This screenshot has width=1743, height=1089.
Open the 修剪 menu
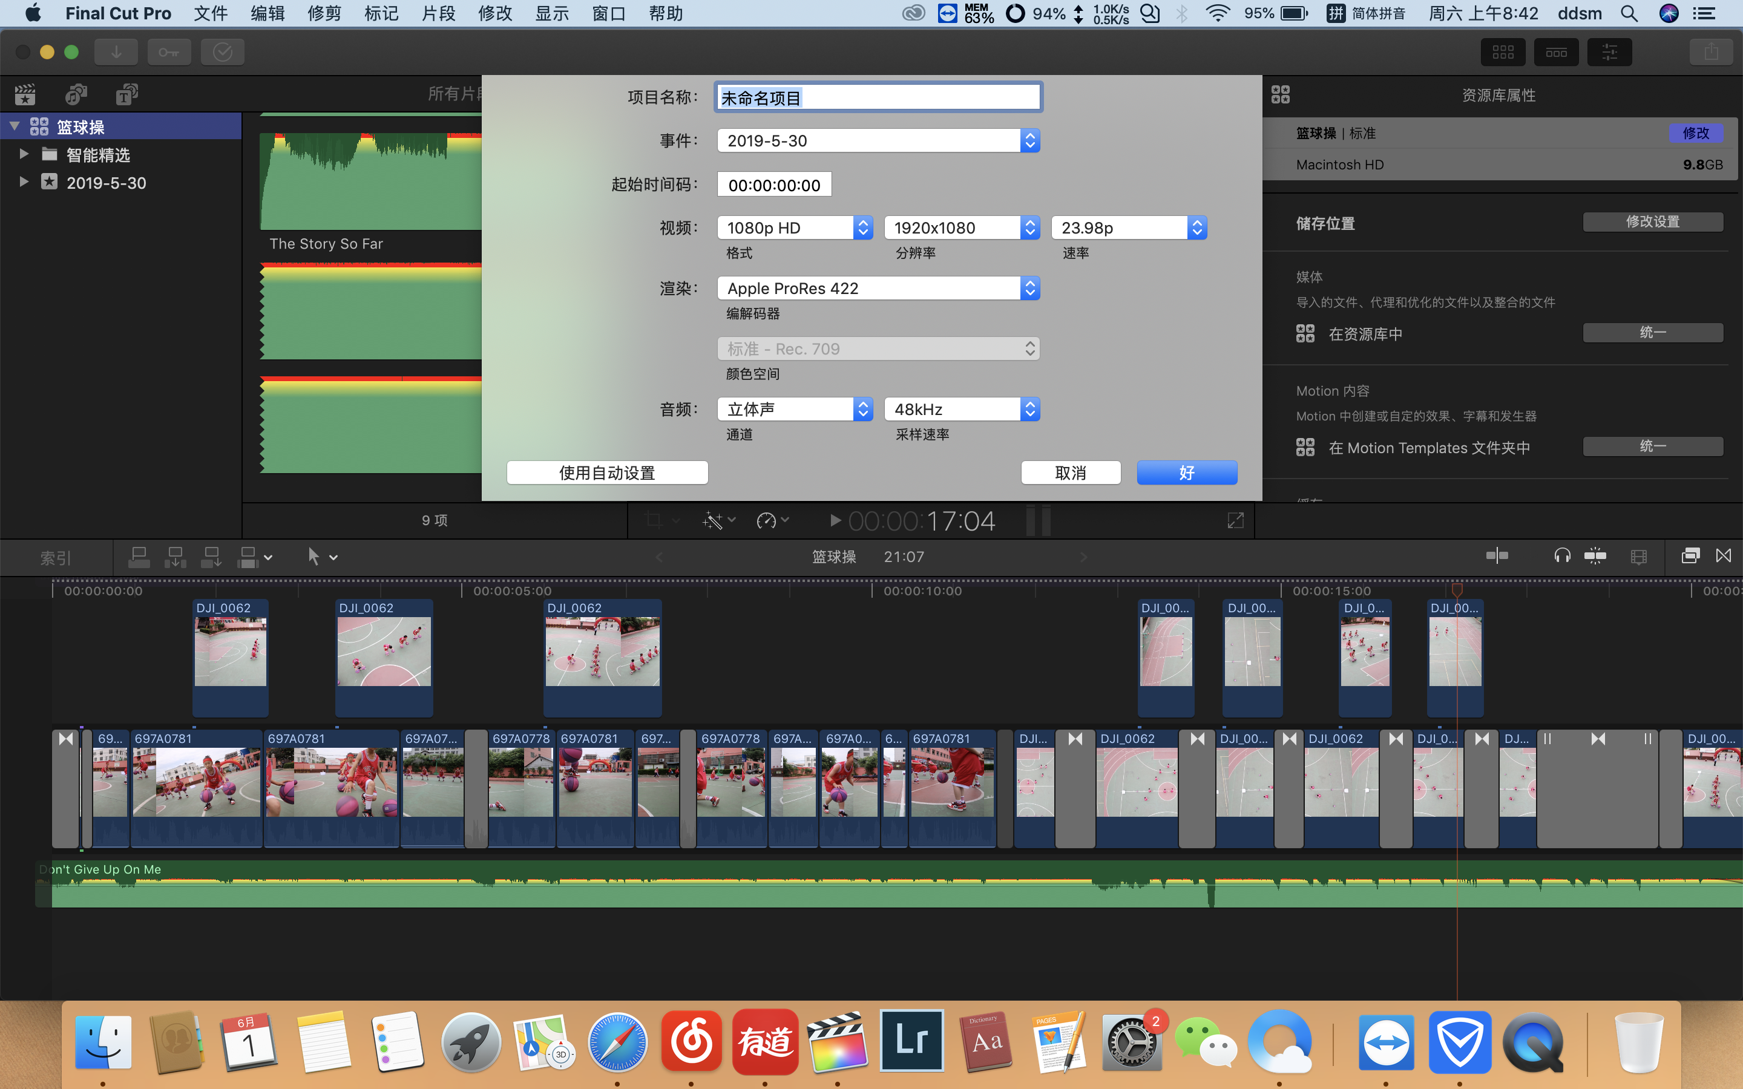point(324,14)
